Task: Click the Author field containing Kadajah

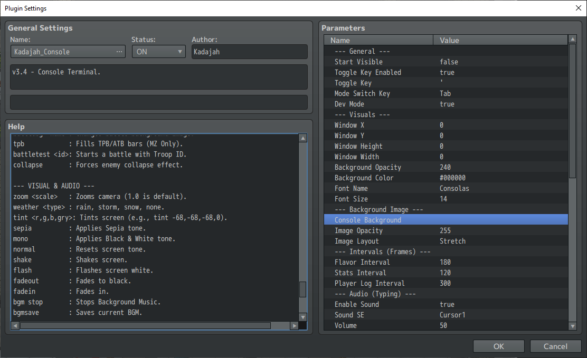Action: [250, 52]
